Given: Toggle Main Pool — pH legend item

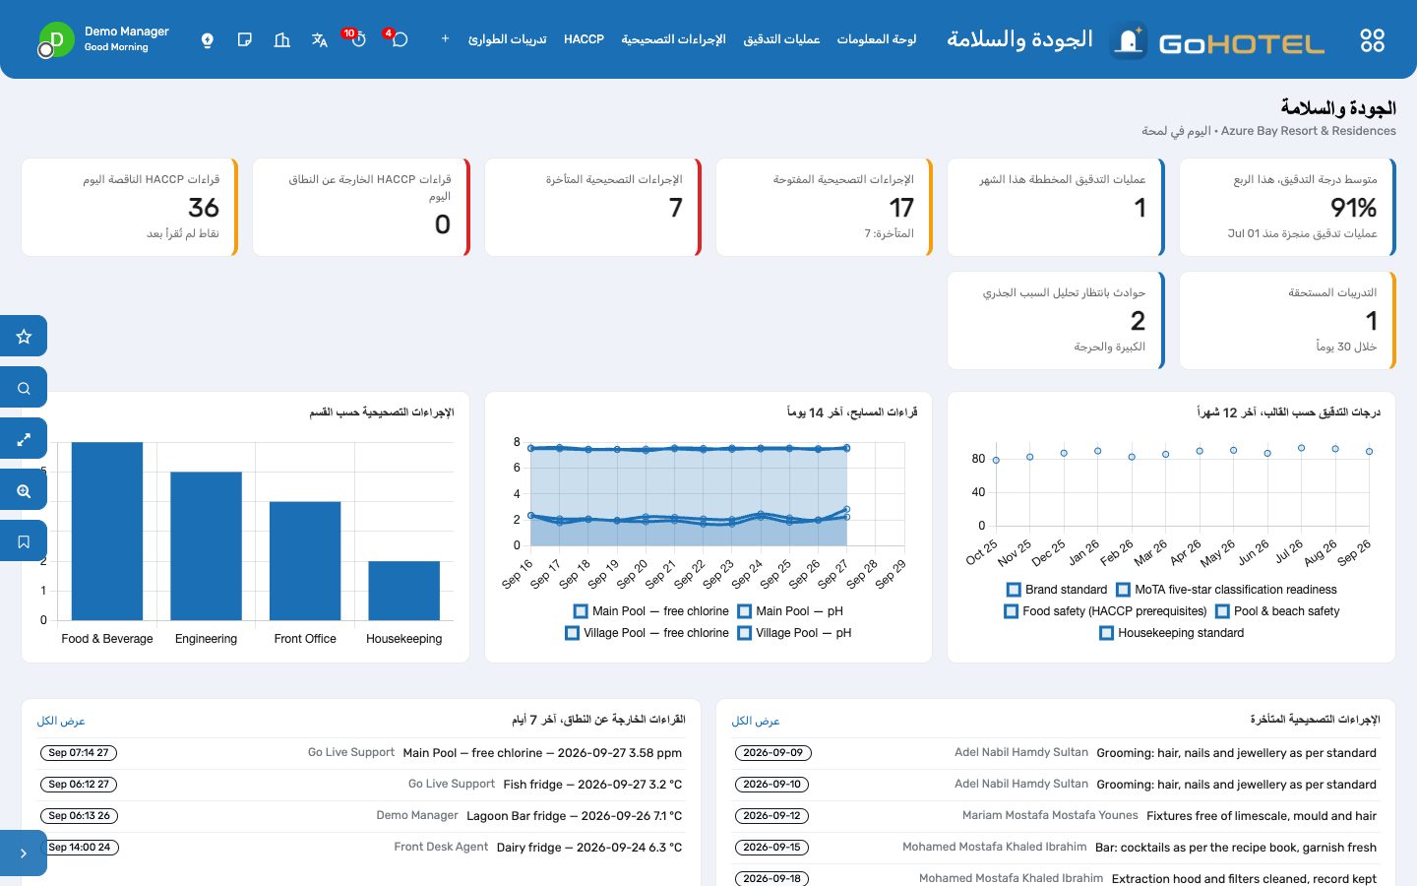Looking at the screenshot, I should pos(790,611).
